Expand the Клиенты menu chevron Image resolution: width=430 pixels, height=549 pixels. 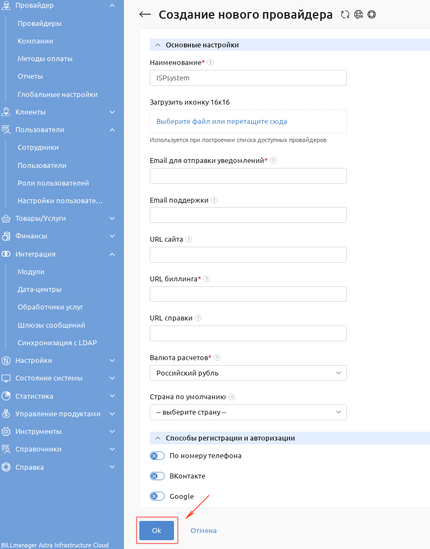click(112, 112)
